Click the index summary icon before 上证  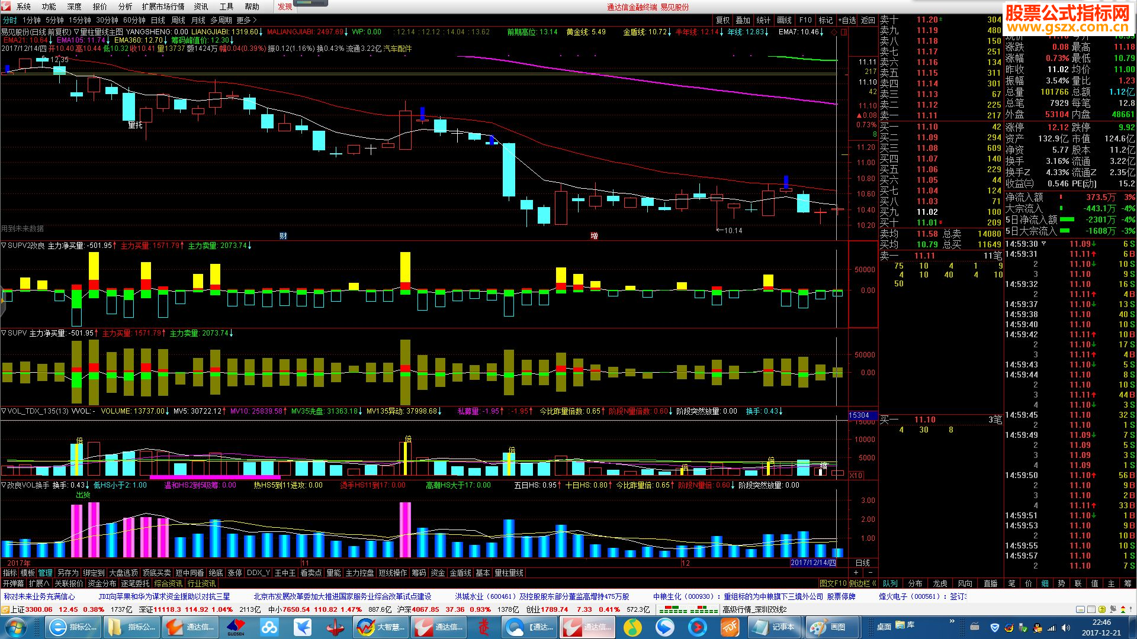(5, 609)
